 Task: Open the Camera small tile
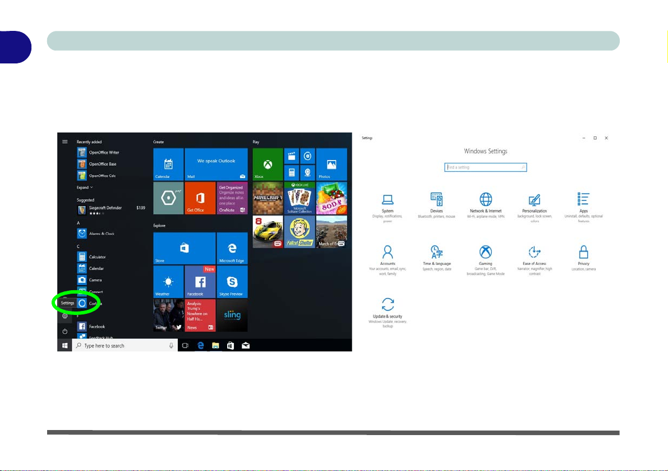(307, 172)
